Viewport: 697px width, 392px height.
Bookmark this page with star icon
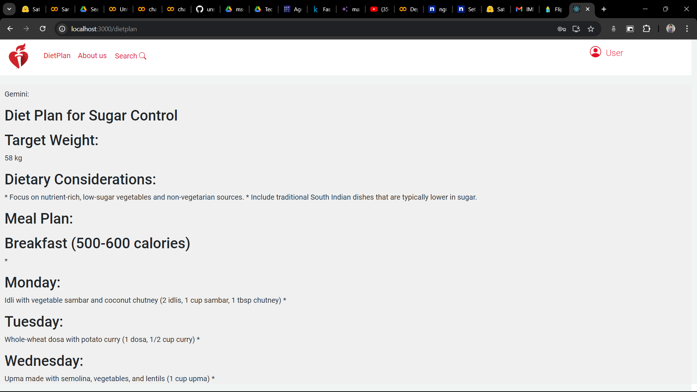click(x=591, y=29)
